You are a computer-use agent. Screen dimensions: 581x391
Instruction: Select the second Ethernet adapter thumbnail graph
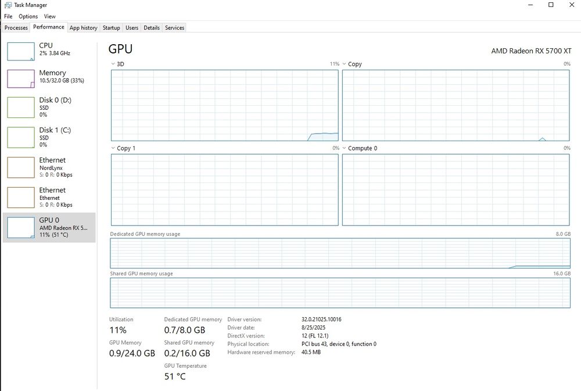[x=21, y=198]
